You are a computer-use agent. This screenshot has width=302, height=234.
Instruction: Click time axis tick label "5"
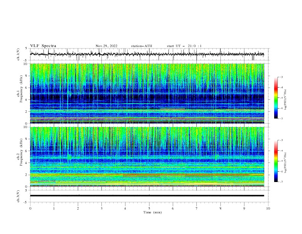click(x=149, y=208)
